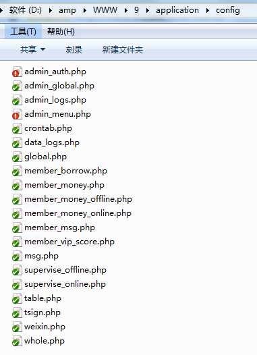Expand arrow after 9 breadcrumb
257x355 pixels.
click(x=148, y=10)
